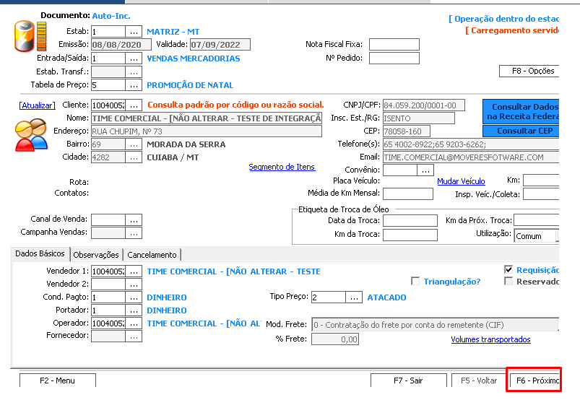
Task: Open lookup button for Estab. Transf. field
Action: click(x=134, y=71)
